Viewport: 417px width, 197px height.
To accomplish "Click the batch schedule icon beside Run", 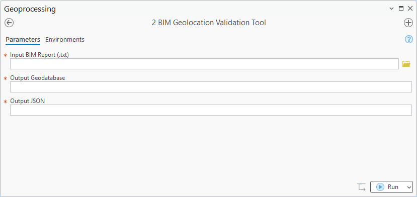I will tap(362, 187).
